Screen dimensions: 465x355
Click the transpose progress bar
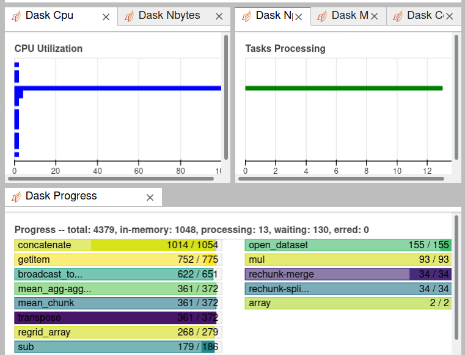[118, 317]
